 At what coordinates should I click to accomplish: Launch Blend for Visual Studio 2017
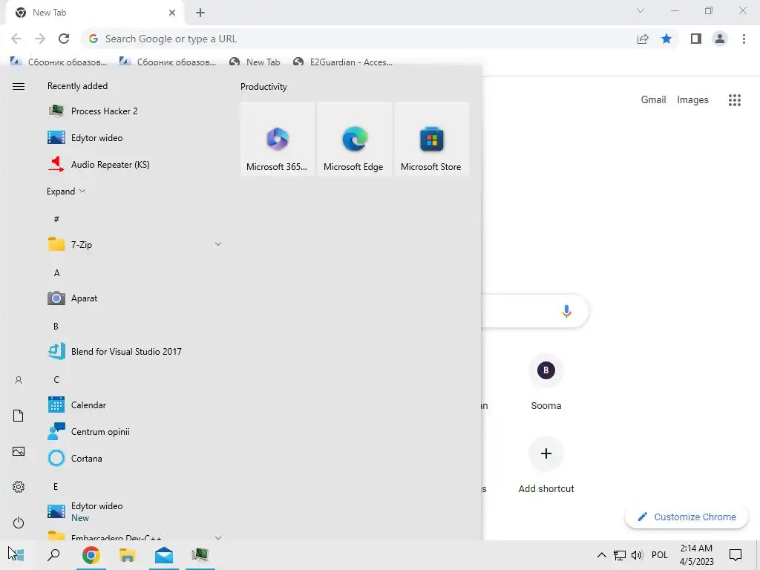tap(135, 351)
